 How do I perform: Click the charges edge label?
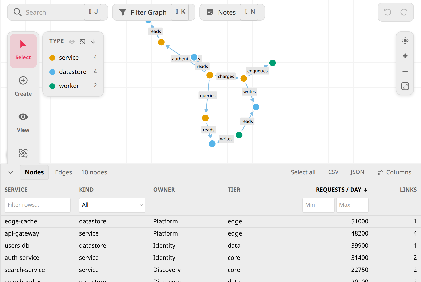(226, 76)
